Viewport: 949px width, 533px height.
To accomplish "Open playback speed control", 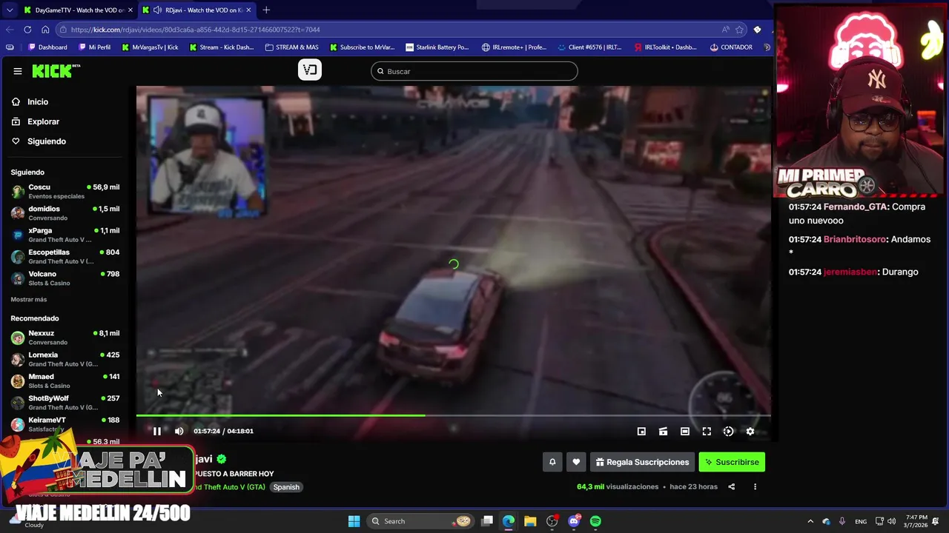I will 728,431.
